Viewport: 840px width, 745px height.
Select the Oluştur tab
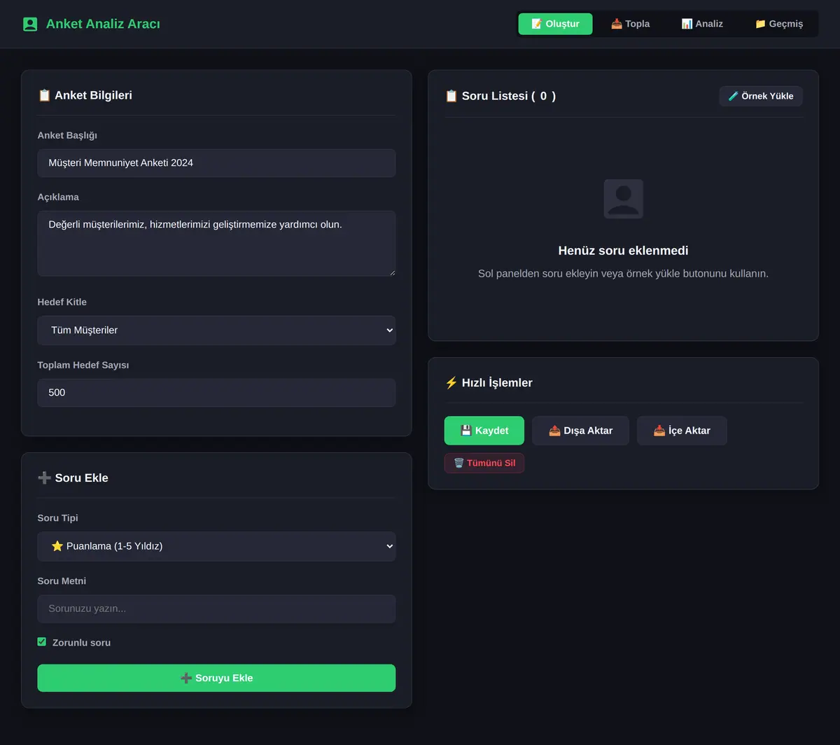pos(555,24)
